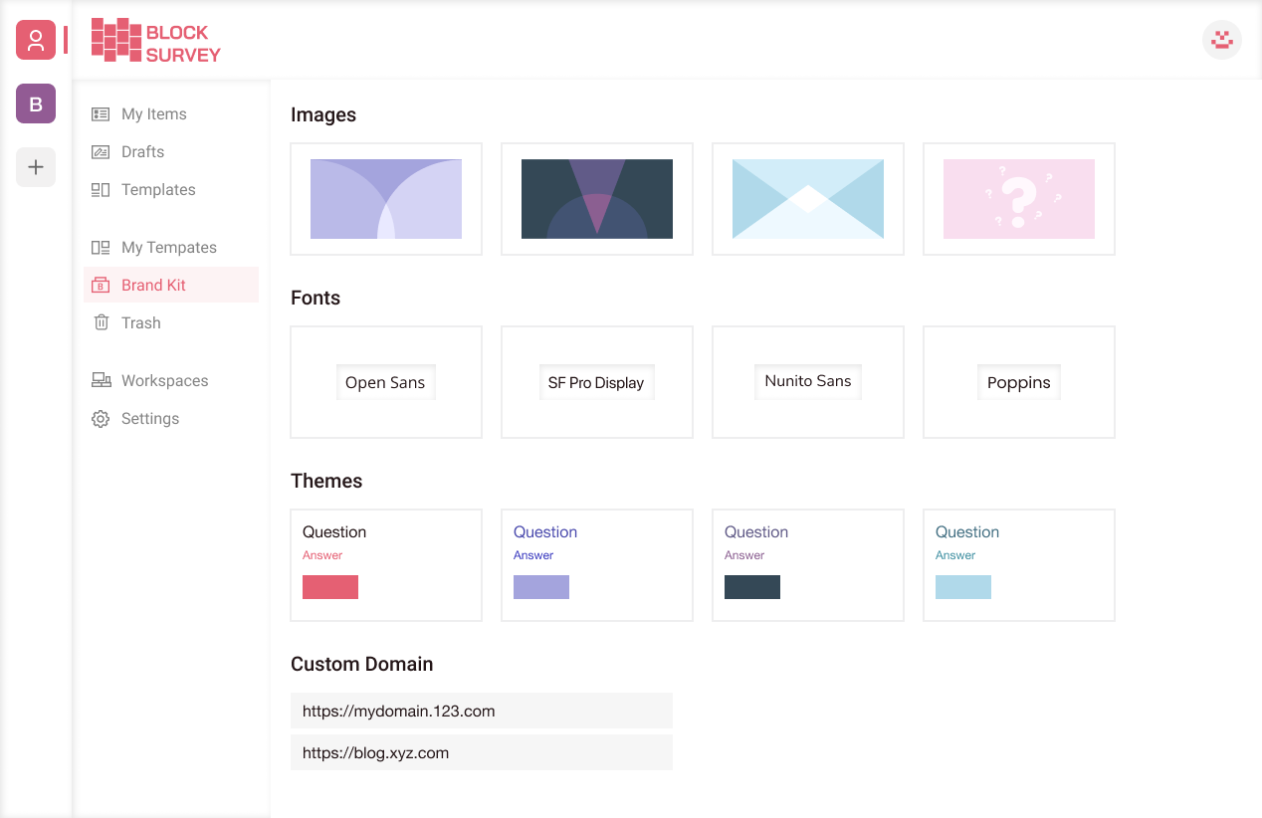Select the envelope image thumbnail

[x=808, y=199]
